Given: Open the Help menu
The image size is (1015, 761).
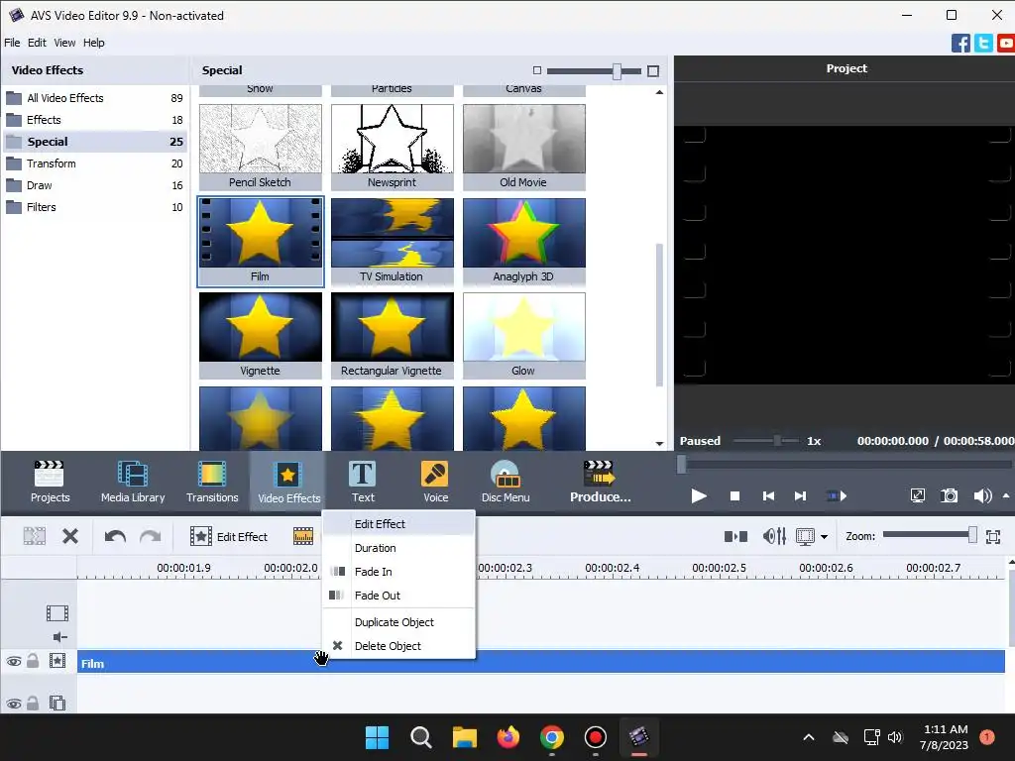Looking at the screenshot, I should (x=94, y=43).
